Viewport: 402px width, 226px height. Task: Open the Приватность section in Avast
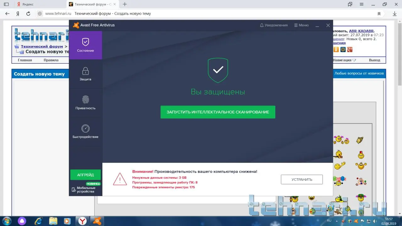click(85, 103)
